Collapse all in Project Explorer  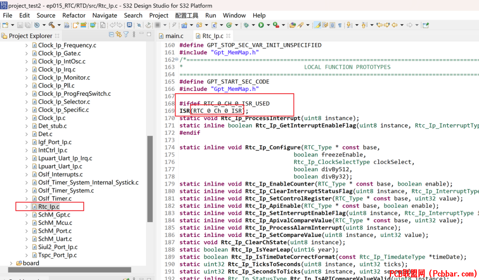[x=111, y=35]
